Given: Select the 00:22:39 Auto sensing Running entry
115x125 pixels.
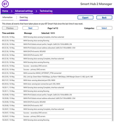Looking at the screenshot, I should click(x=57, y=41).
